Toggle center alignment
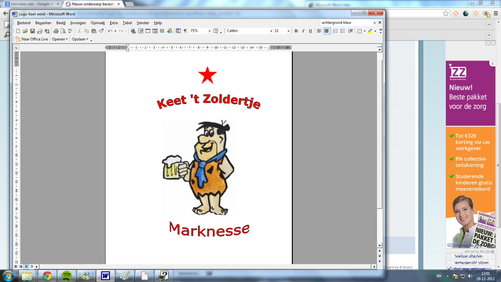The image size is (501, 282). click(x=326, y=31)
